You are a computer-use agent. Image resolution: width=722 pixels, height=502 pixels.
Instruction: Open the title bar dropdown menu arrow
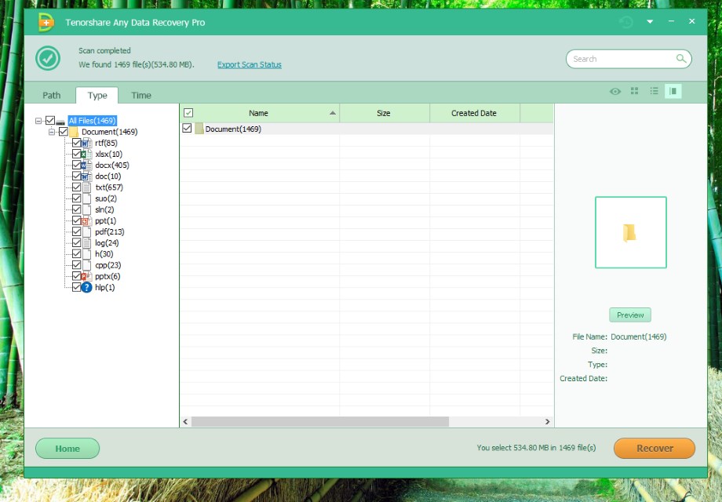point(650,22)
